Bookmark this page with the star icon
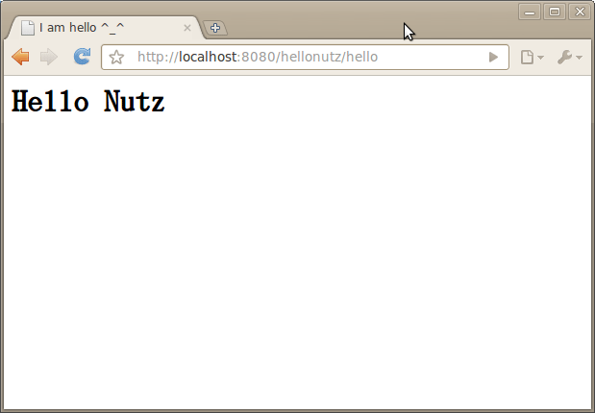 coord(116,58)
